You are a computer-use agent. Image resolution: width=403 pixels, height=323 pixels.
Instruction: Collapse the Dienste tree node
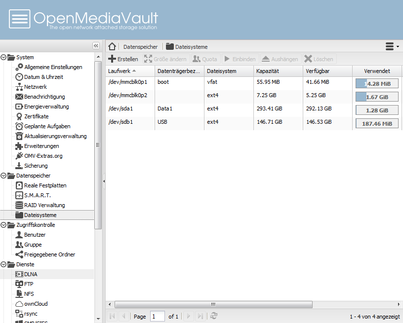[x=3, y=264]
